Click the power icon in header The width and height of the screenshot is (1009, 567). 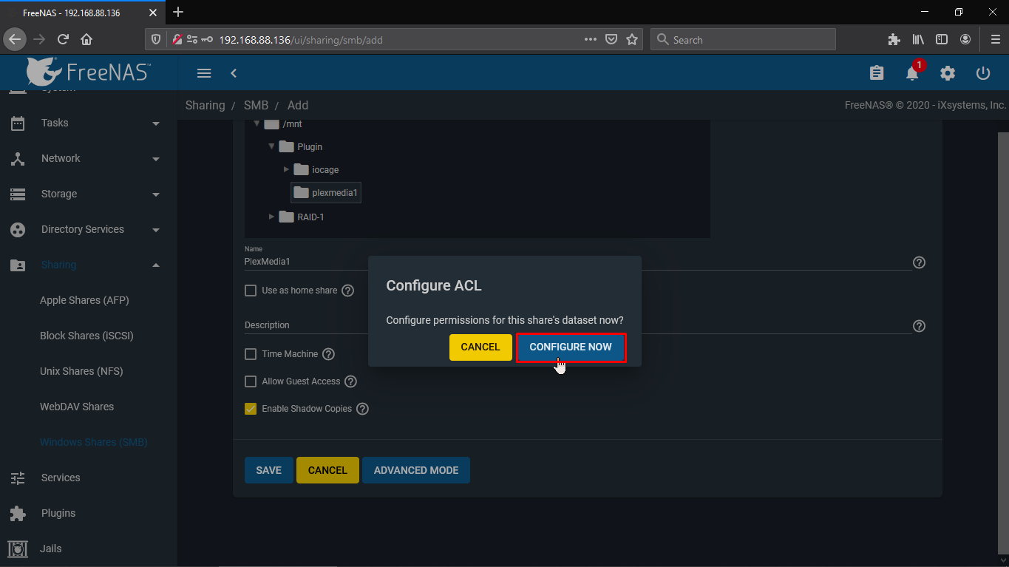(983, 73)
